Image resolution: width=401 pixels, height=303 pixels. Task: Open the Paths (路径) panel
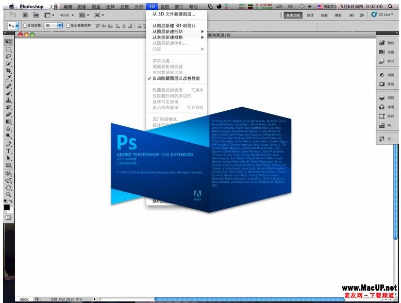click(387, 116)
